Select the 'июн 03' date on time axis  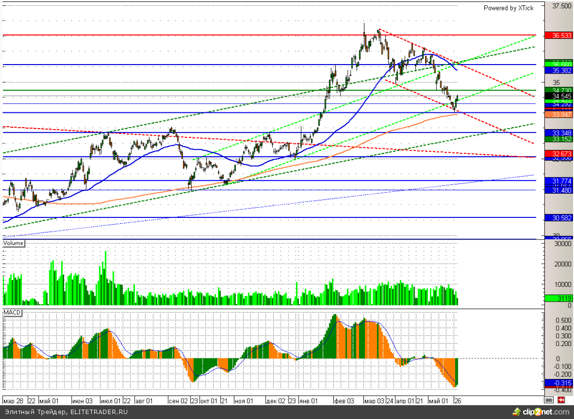tap(82, 401)
